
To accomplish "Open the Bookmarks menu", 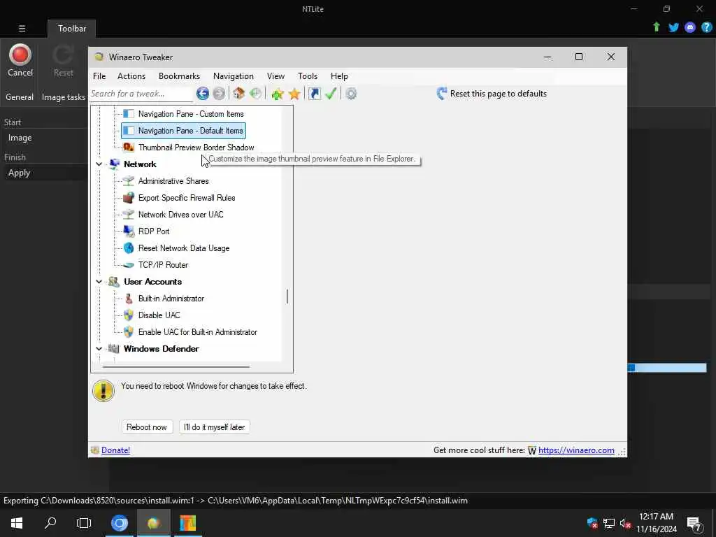I will [x=180, y=76].
